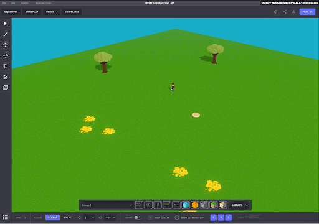Open the Group 1 dropdown in hotbar
The height and width of the screenshot is (224, 319).
107,205
